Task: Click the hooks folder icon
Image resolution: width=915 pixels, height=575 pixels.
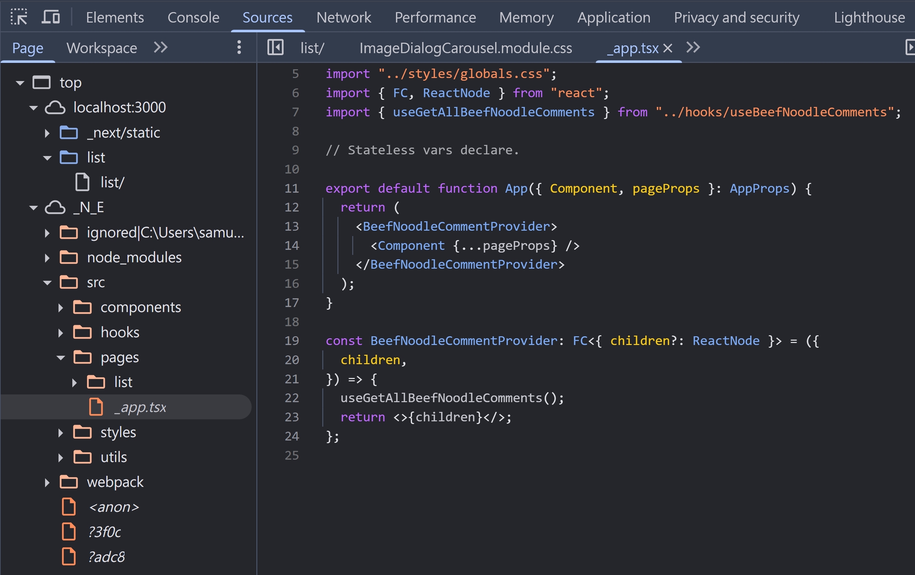Action: point(82,332)
